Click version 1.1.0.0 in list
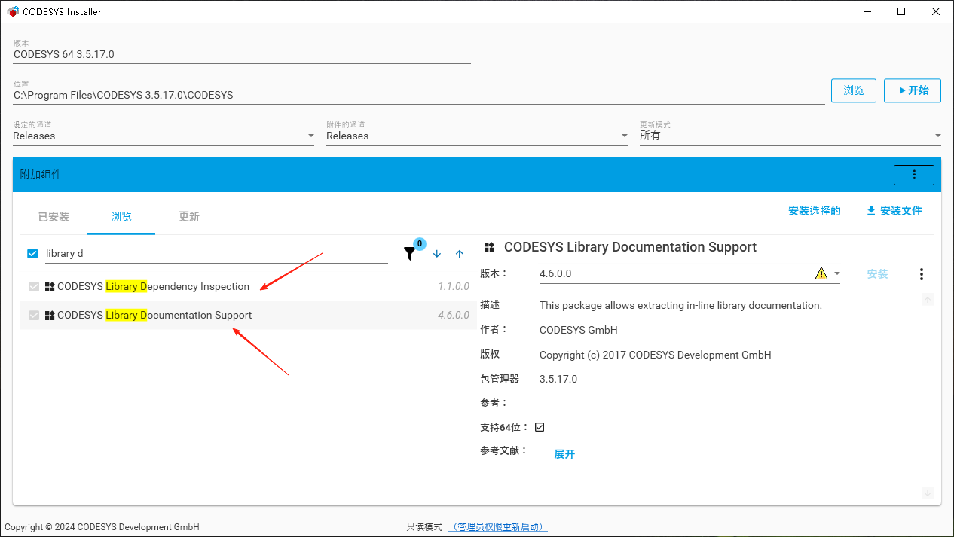954x537 pixels. (x=454, y=287)
